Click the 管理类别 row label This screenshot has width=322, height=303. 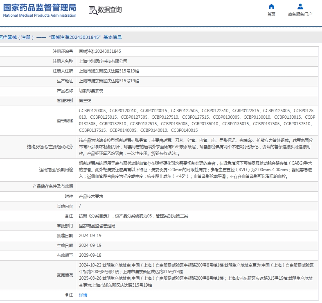[x=65, y=101]
